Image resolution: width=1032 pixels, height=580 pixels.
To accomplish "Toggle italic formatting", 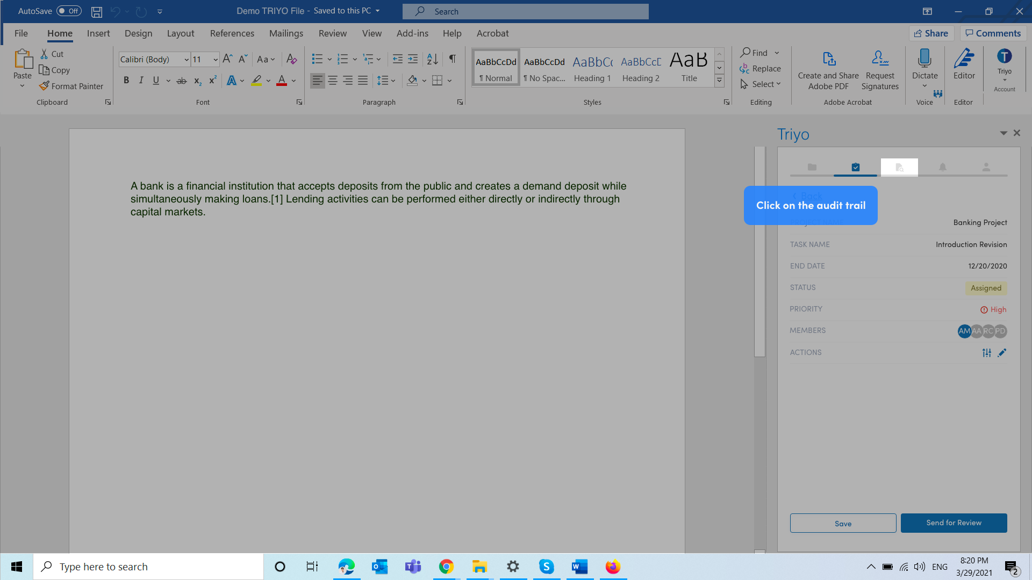I will (141, 81).
